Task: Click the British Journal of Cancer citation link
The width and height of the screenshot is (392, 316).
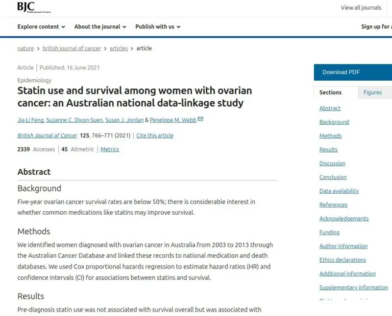Action: [47, 135]
